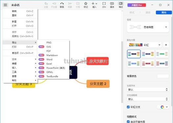Export as Excel from the submenu
The width and height of the screenshot is (173, 123).
[x=53, y=64]
